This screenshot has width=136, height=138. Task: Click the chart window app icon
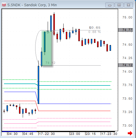point(4,5)
